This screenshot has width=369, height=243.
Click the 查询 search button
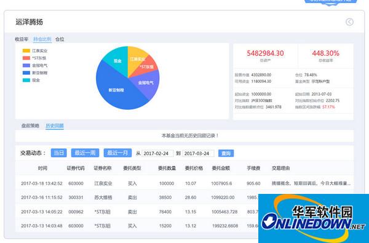tap(226, 153)
